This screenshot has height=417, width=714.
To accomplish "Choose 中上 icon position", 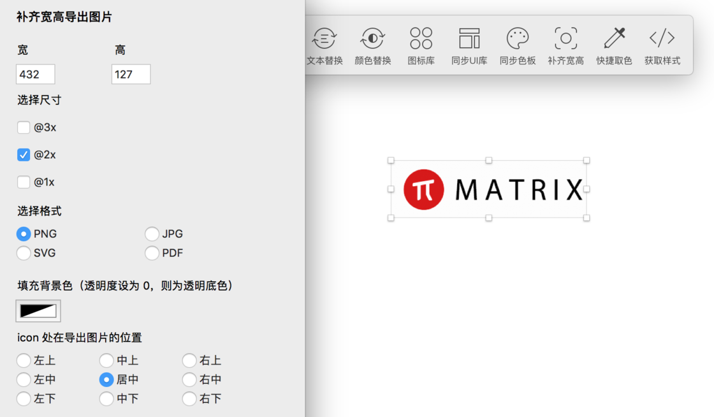I will click(x=106, y=360).
